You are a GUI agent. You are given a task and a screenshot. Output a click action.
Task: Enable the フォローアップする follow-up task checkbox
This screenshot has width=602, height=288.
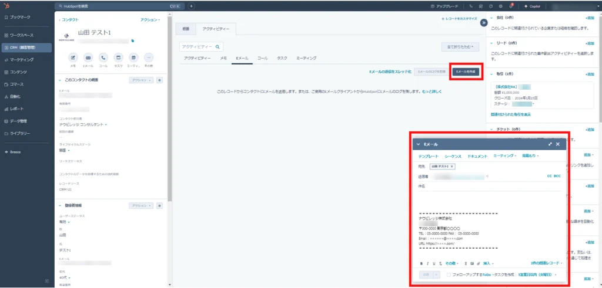(449, 275)
